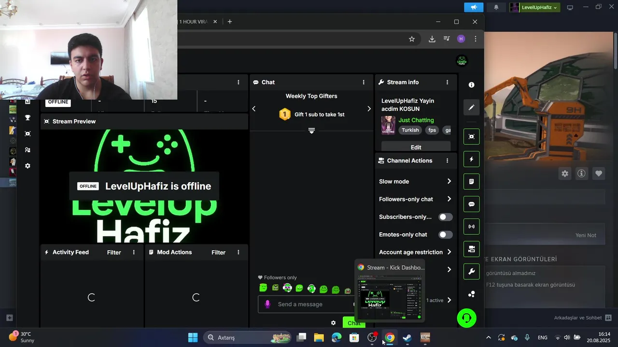Open the settings gear in Kick left sidebar

28,166
